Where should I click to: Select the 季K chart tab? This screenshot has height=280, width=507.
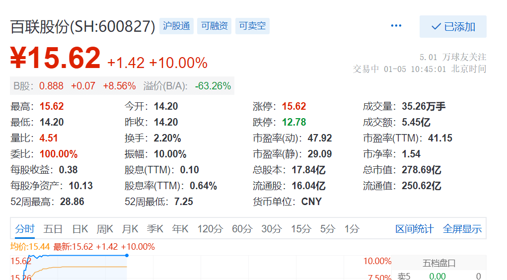click(x=155, y=229)
